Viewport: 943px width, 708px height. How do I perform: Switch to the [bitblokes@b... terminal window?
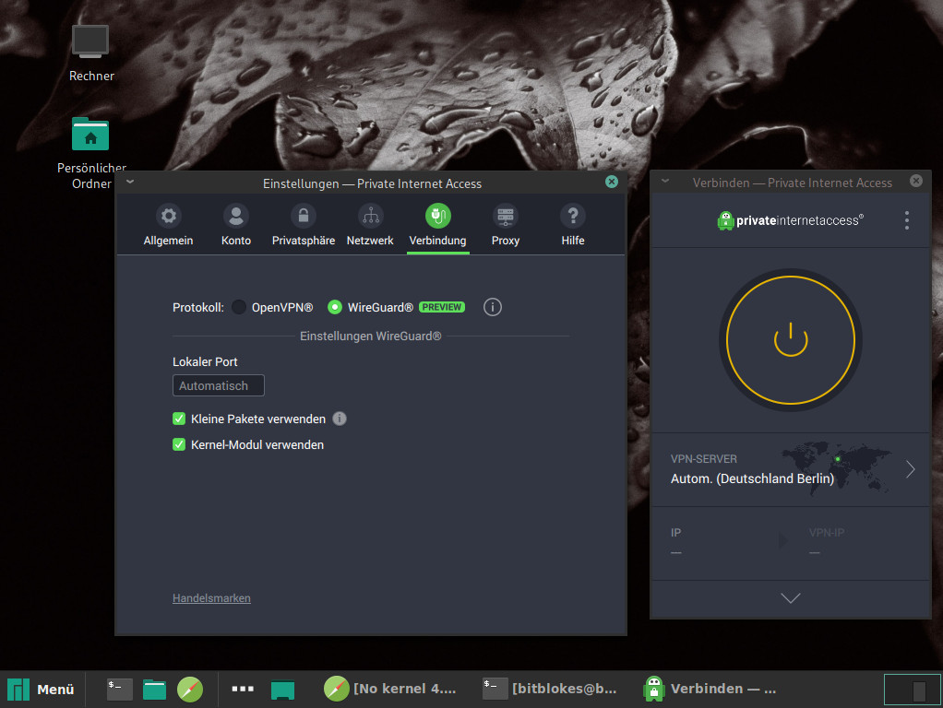(x=550, y=689)
